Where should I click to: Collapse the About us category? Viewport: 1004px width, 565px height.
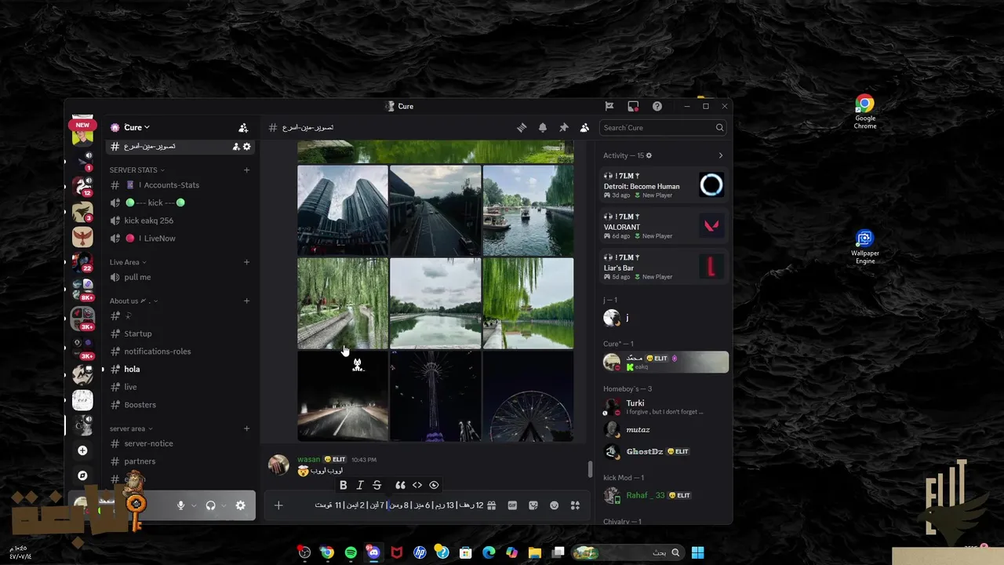coord(133,301)
